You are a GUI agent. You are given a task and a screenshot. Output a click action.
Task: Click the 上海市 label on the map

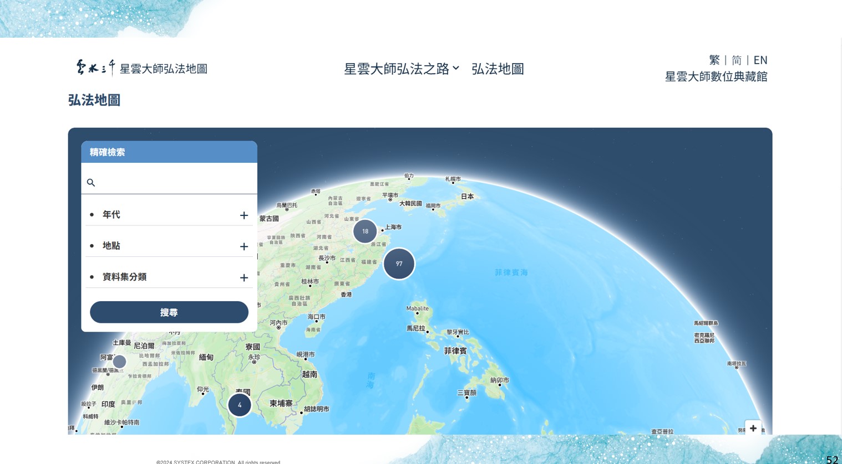point(393,227)
